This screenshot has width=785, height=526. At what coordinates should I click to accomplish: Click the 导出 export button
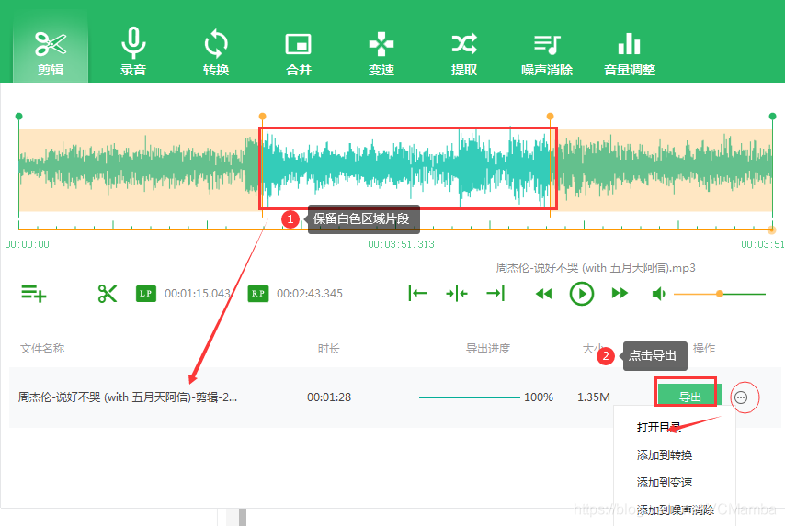(689, 397)
